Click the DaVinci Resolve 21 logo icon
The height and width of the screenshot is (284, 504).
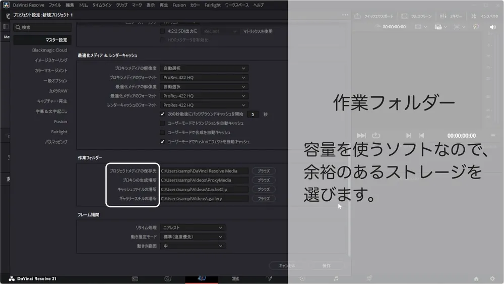click(12, 279)
